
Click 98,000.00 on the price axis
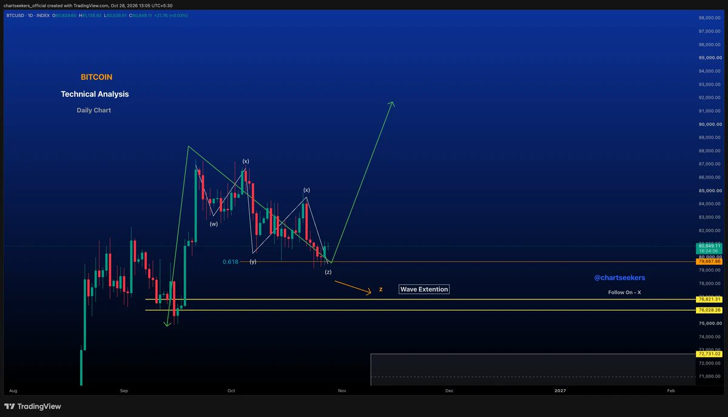point(709,18)
